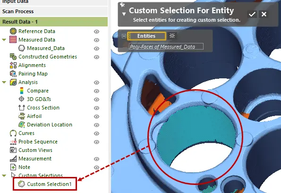Click the pin icon of the dialog
The image size is (281, 193).
click(x=122, y=5)
